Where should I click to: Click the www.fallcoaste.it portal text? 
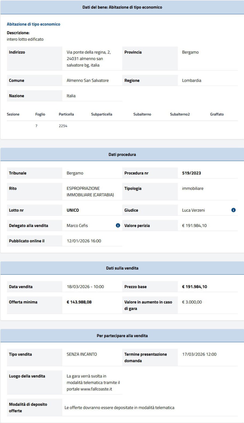(x=96, y=389)
